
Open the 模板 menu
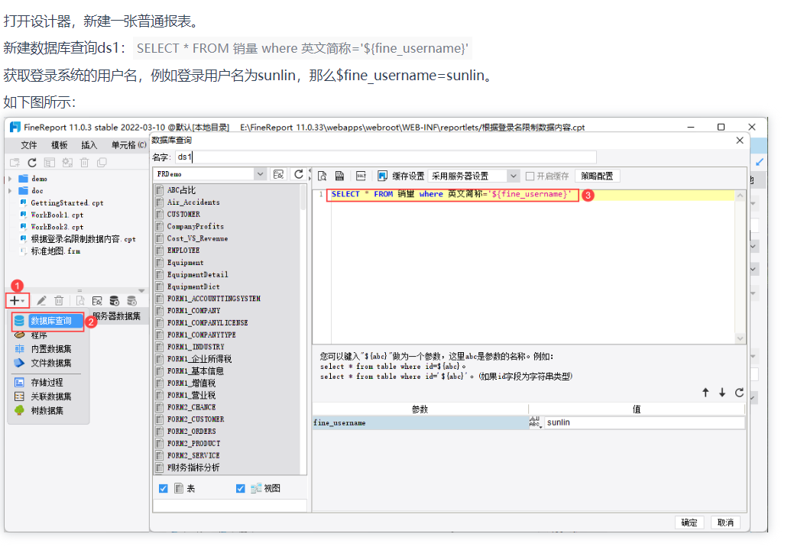60,145
